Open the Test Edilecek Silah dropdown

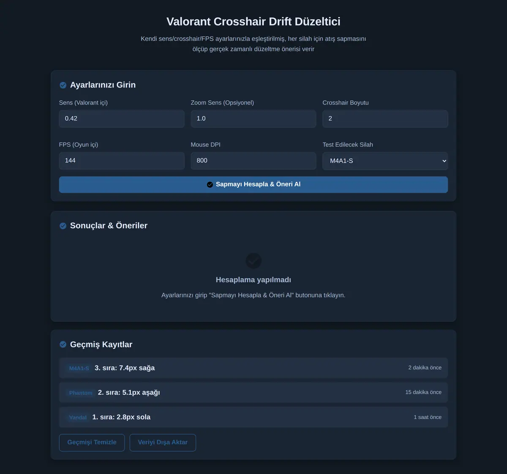click(x=385, y=161)
